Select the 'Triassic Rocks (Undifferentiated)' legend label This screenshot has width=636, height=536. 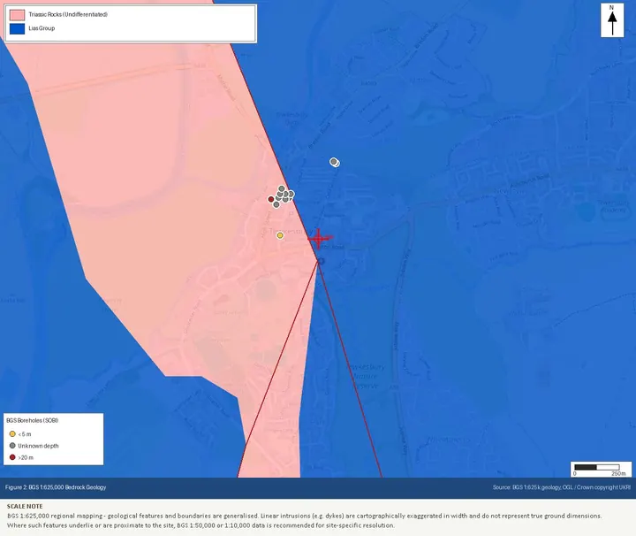pos(68,15)
